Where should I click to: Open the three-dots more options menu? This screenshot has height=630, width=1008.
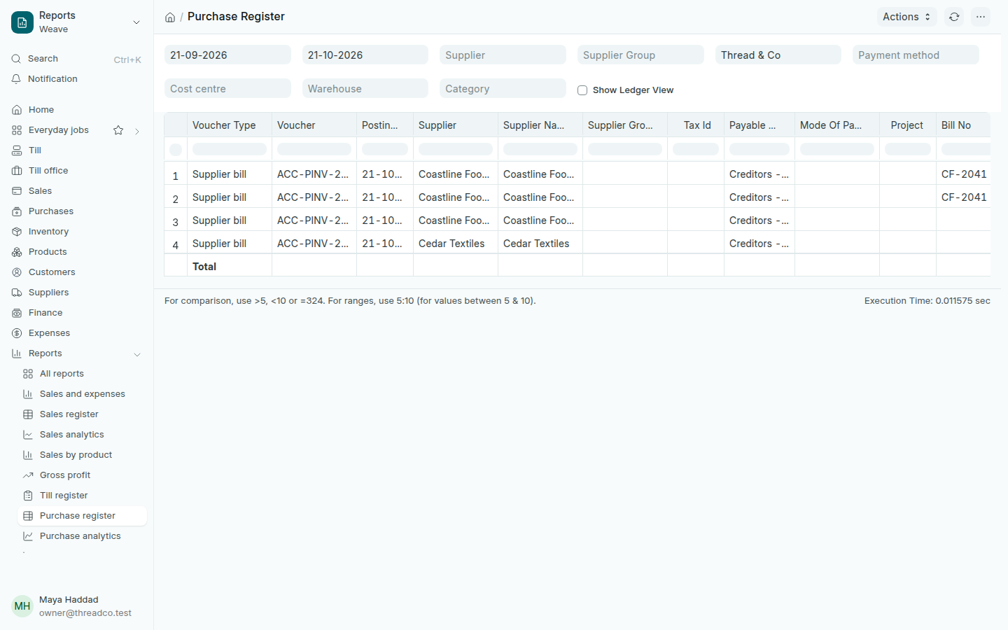point(981,17)
